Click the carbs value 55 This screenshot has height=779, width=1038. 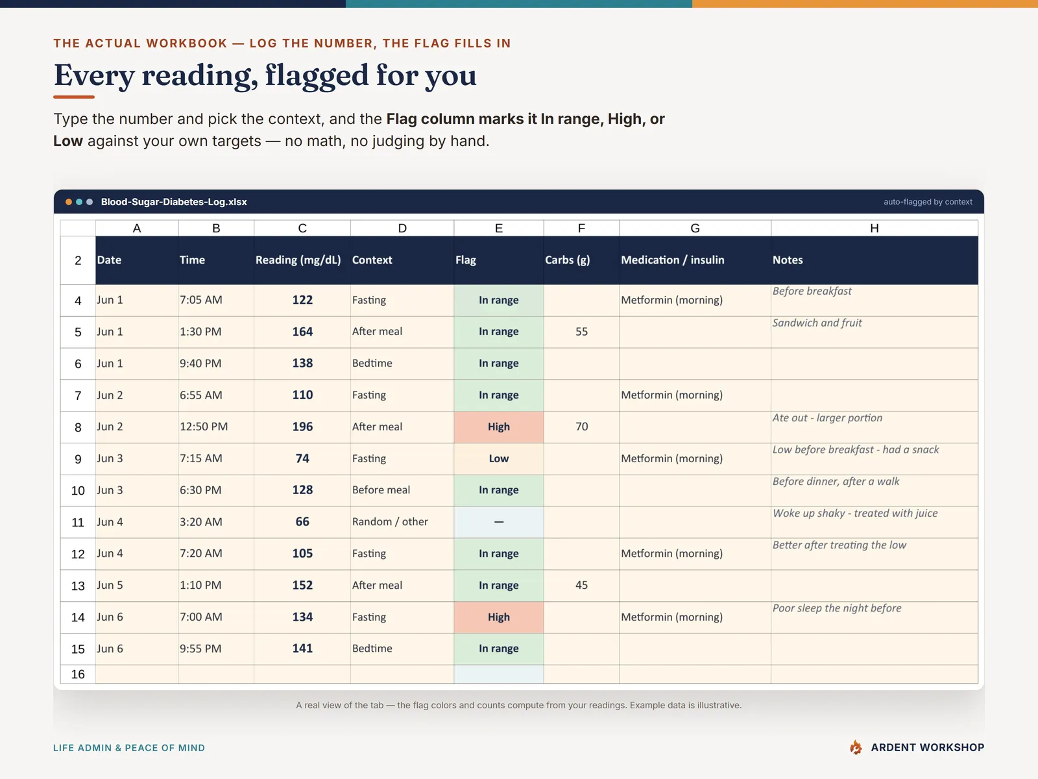581,332
